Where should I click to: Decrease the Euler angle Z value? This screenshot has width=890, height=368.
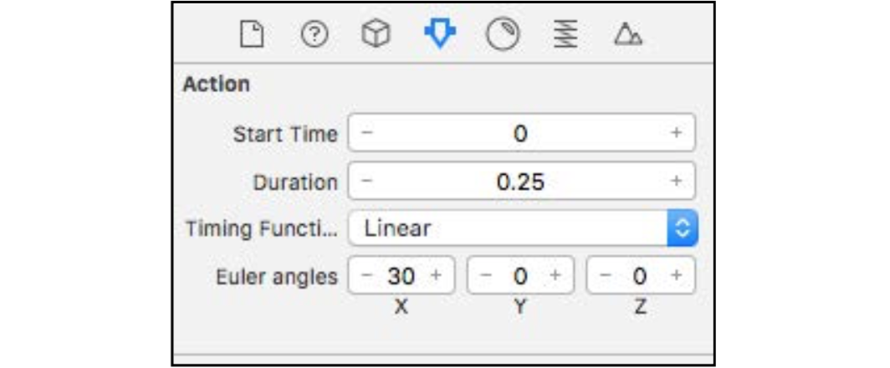click(x=606, y=275)
